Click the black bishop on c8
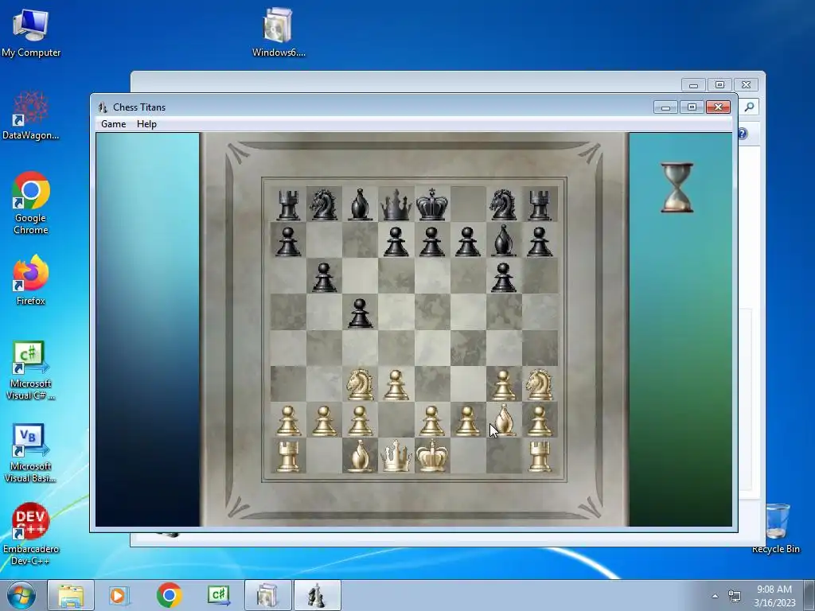This screenshot has height=611, width=815. click(361, 204)
